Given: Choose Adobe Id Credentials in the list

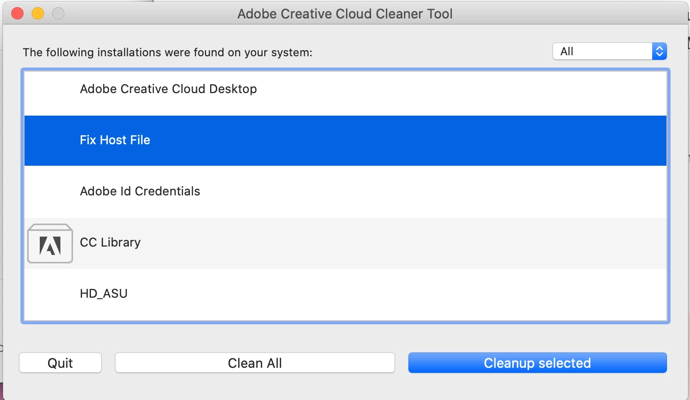Looking at the screenshot, I should [x=346, y=192].
